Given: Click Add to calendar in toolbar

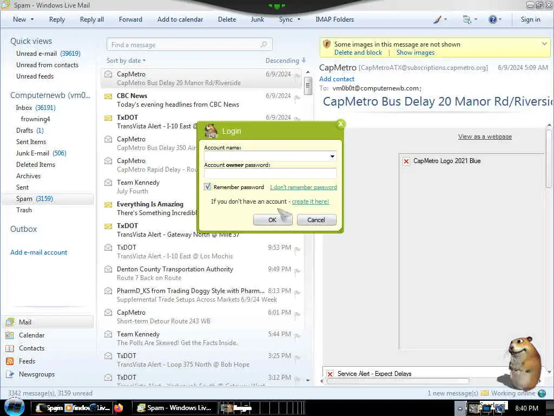Looking at the screenshot, I should [x=180, y=19].
